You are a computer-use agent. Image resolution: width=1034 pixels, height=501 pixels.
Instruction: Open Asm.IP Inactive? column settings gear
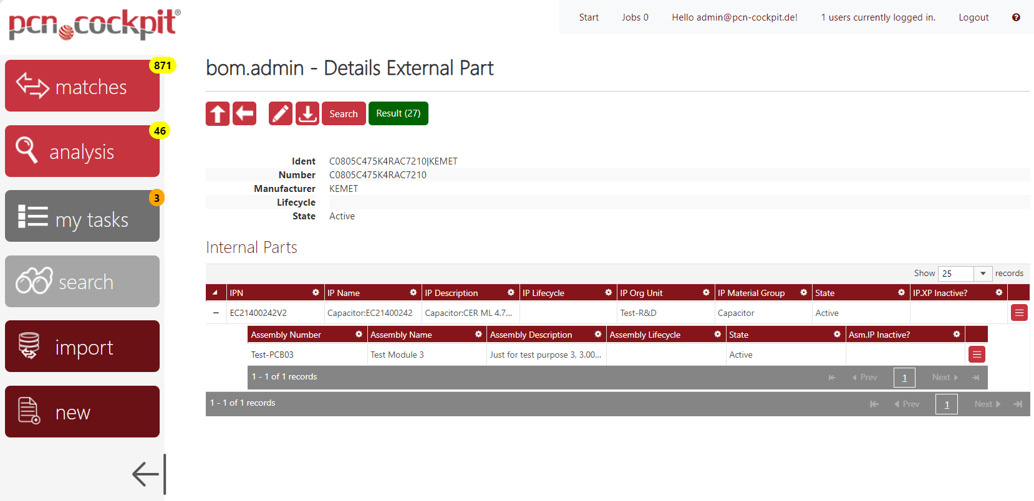pos(956,334)
